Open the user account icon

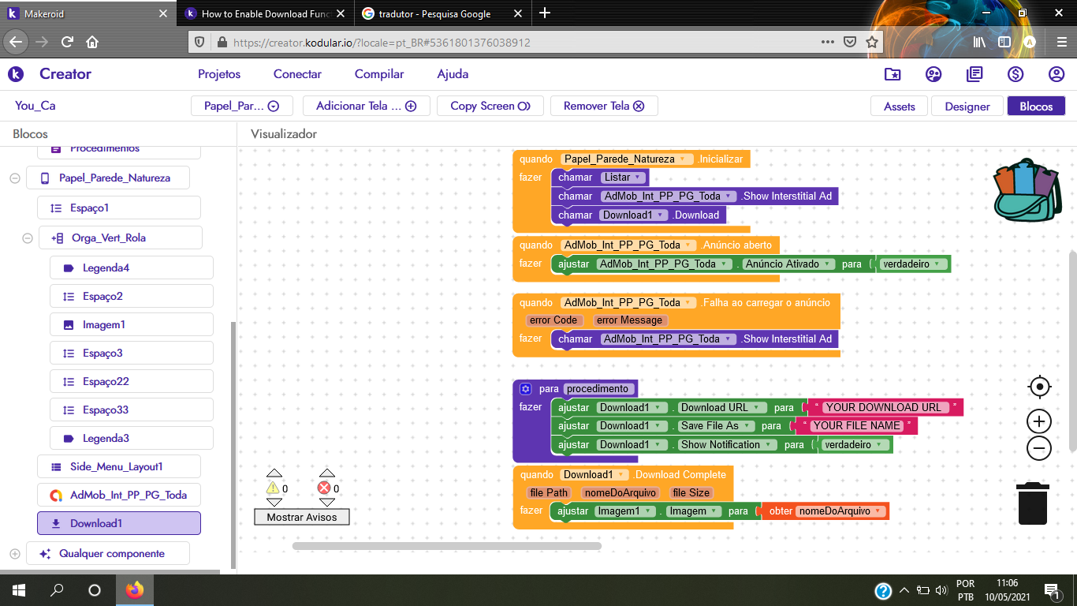[x=1057, y=74]
